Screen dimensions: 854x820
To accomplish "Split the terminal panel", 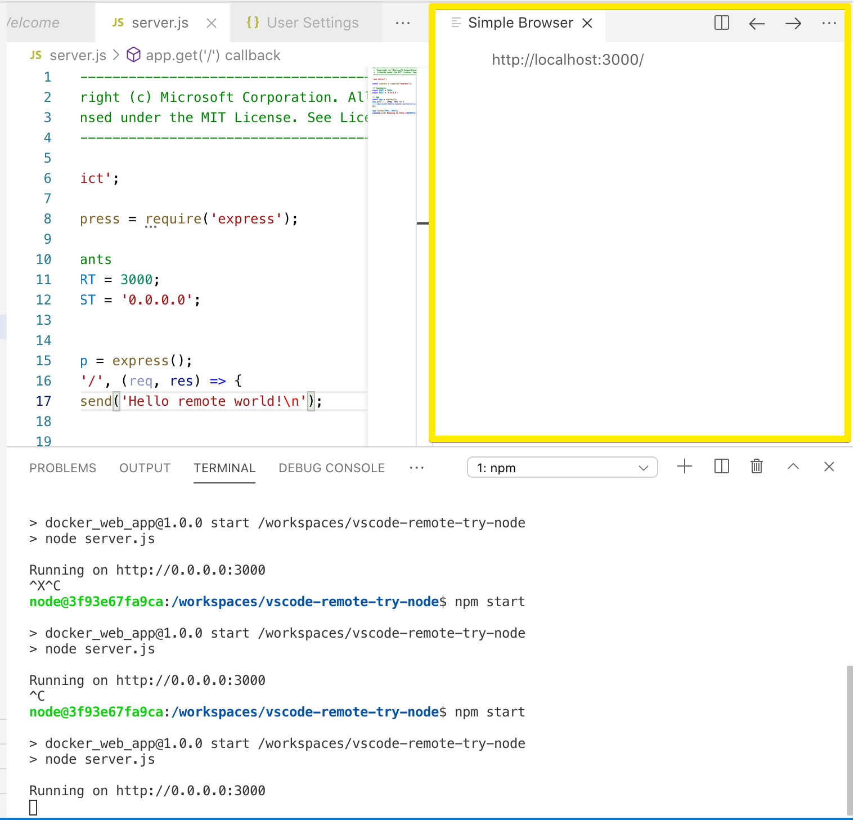I will [721, 467].
